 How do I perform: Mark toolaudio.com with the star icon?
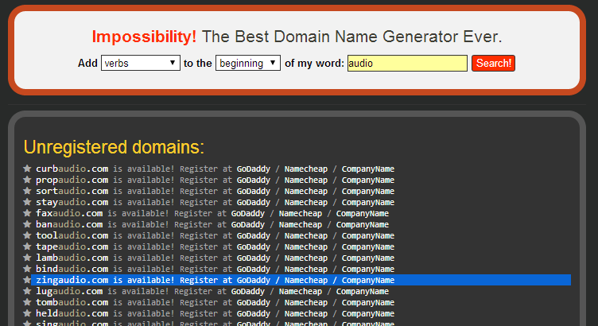pyautogui.click(x=27, y=235)
